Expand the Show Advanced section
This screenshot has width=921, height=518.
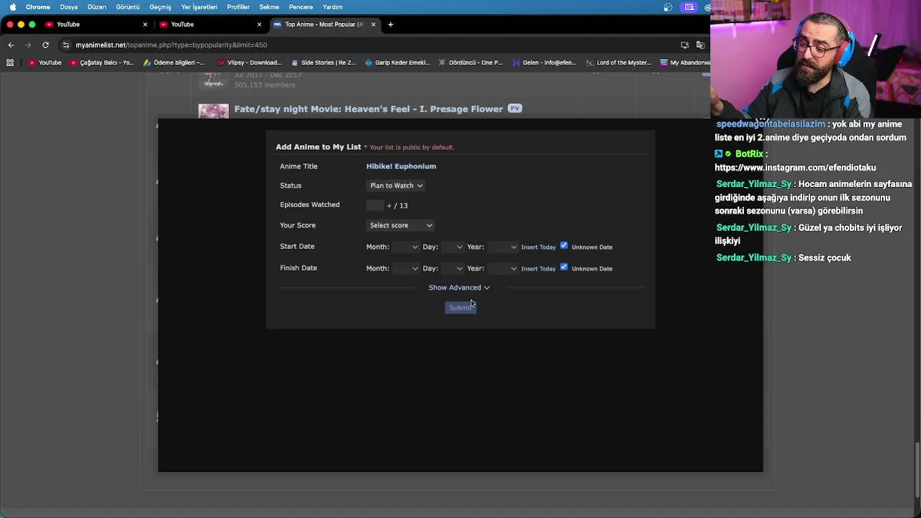pyautogui.click(x=459, y=288)
